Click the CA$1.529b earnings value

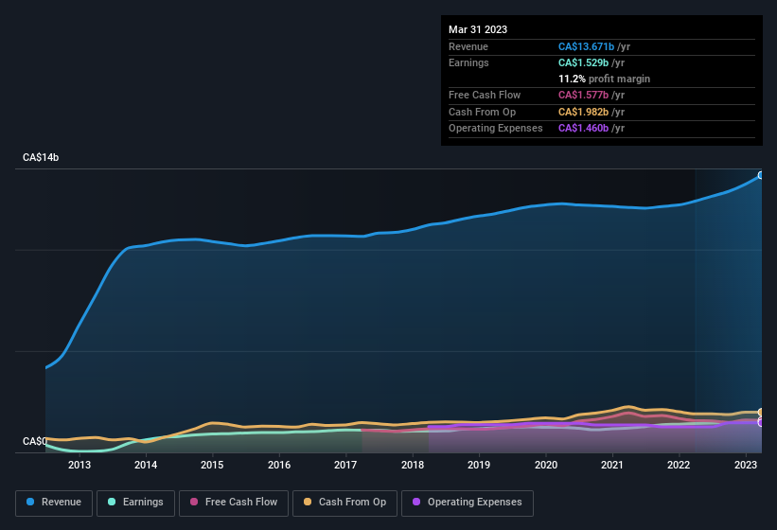click(x=583, y=62)
